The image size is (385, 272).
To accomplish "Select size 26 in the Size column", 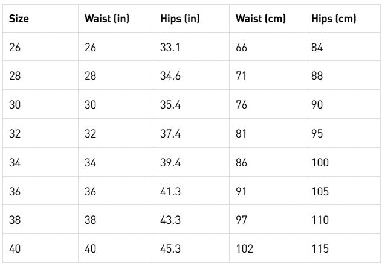I will (x=15, y=47).
